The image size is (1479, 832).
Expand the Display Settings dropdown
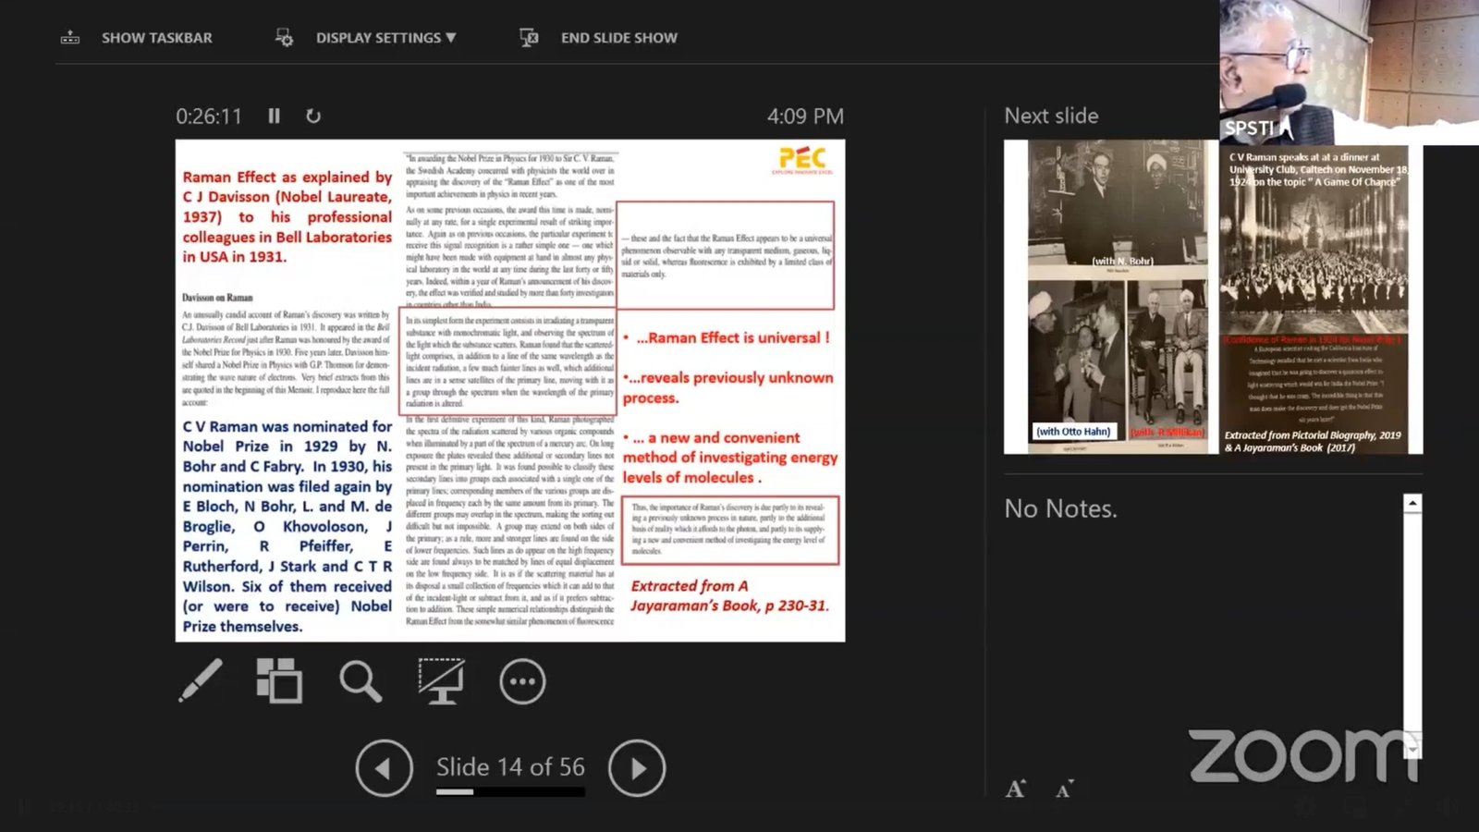tap(366, 38)
